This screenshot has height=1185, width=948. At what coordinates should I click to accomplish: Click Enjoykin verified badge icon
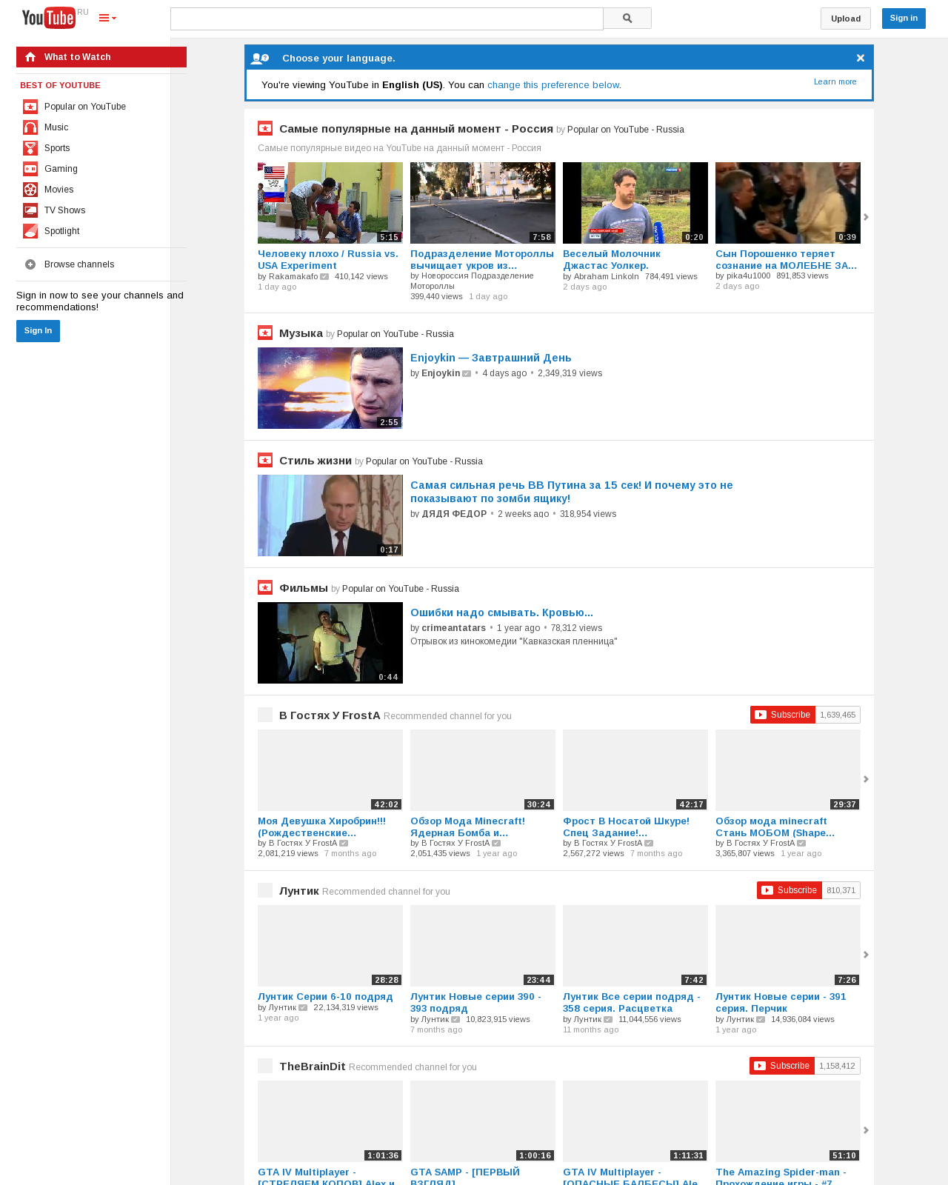click(x=467, y=374)
